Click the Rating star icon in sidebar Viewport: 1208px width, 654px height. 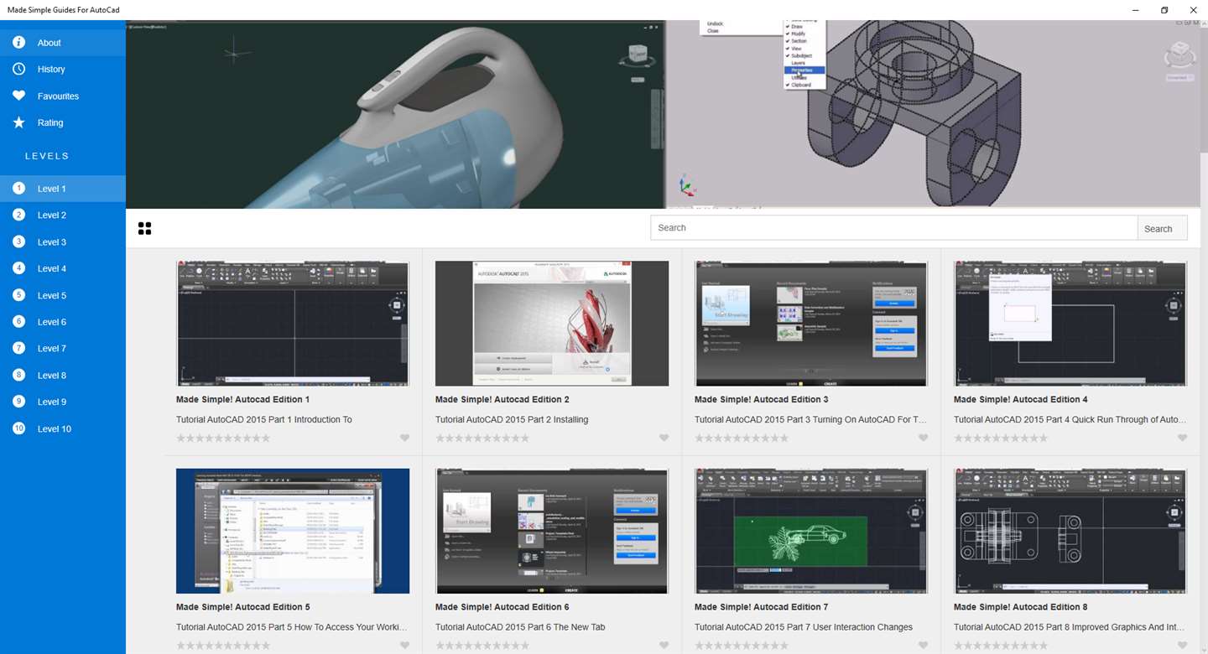(18, 122)
